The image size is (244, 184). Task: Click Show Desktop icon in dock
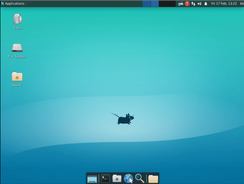tap(92, 179)
